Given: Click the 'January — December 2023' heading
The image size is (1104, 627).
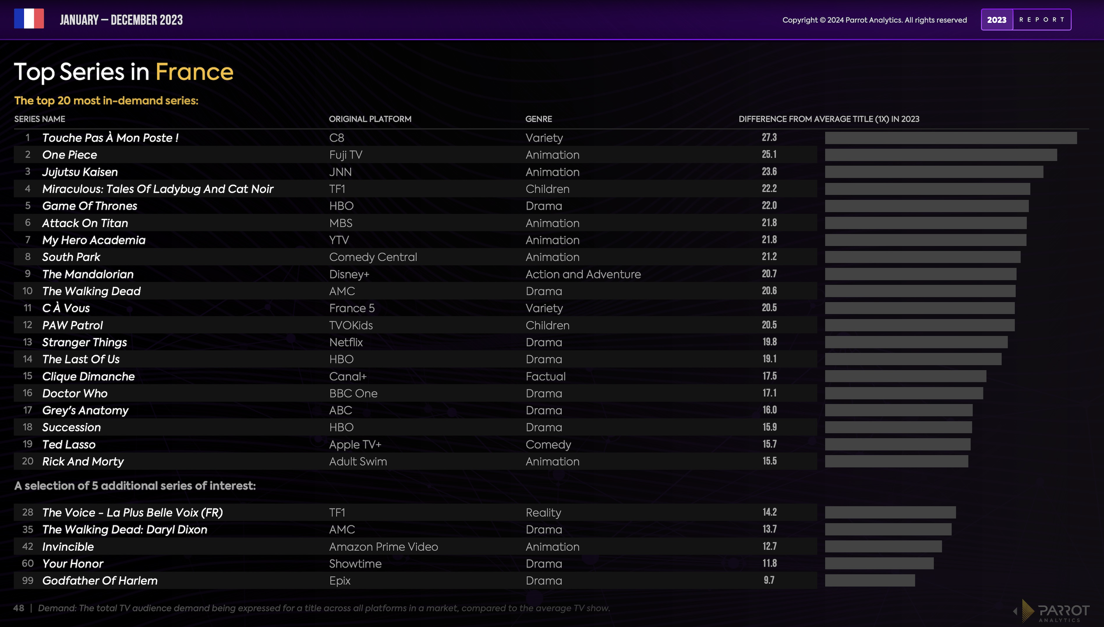Looking at the screenshot, I should pos(121,20).
